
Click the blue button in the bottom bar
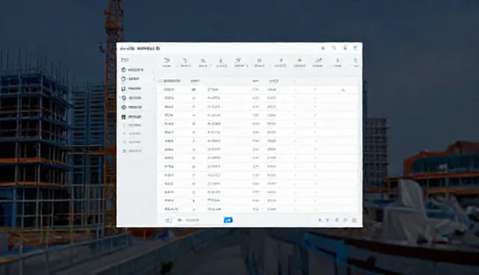pyautogui.click(x=228, y=220)
